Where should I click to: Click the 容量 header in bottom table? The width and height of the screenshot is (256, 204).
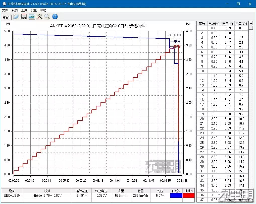click(x=121, y=191)
